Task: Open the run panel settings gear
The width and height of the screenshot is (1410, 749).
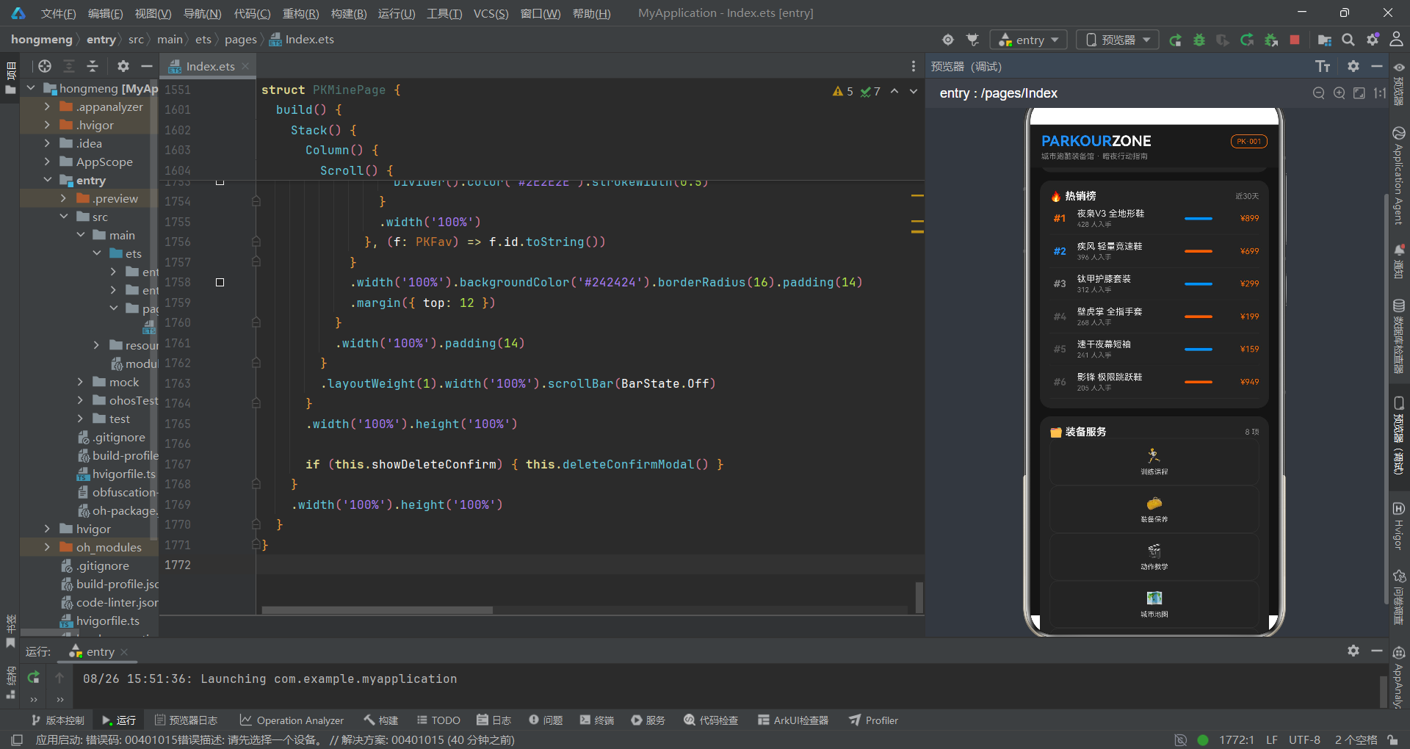Action: (1353, 651)
